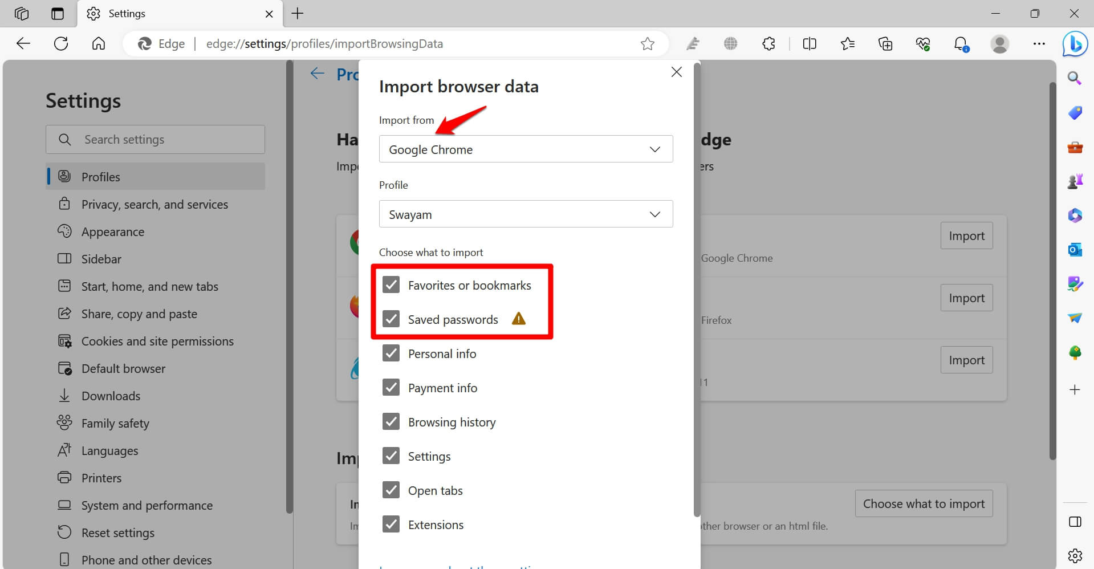Click the sidebar Search magnifier icon

(x=1075, y=78)
